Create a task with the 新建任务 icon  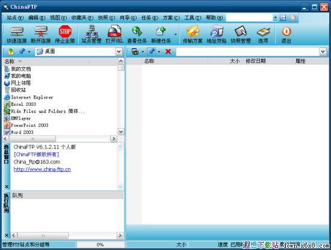161,35
